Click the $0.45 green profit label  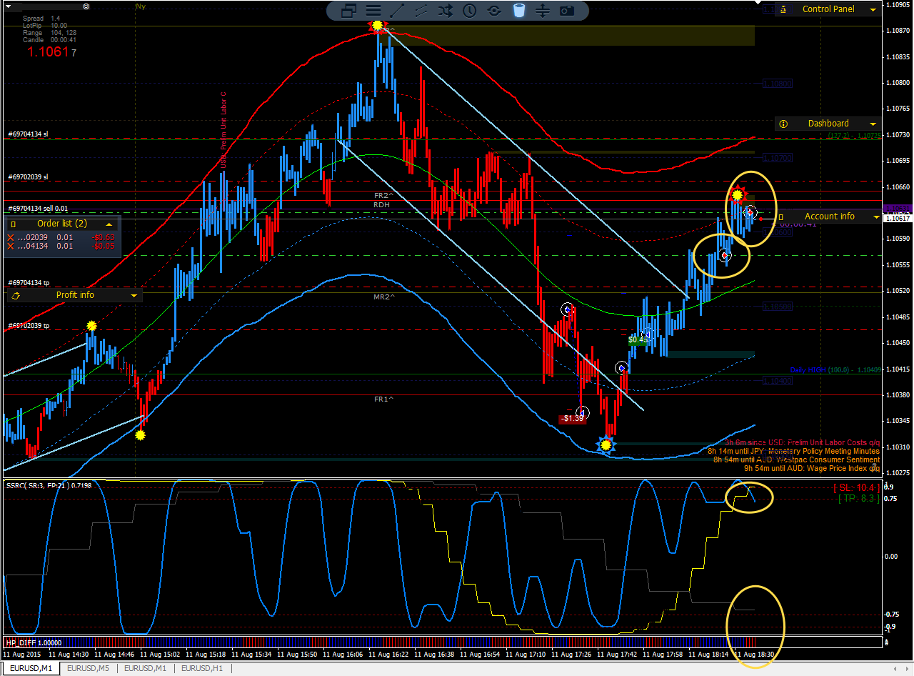pyautogui.click(x=638, y=340)
